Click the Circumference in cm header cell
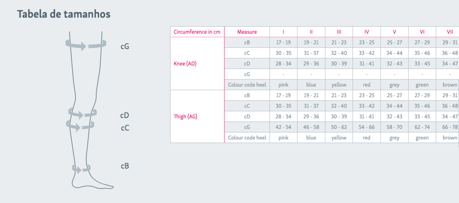The height and width of the screenshot is (203, 459). coord(197,32)
